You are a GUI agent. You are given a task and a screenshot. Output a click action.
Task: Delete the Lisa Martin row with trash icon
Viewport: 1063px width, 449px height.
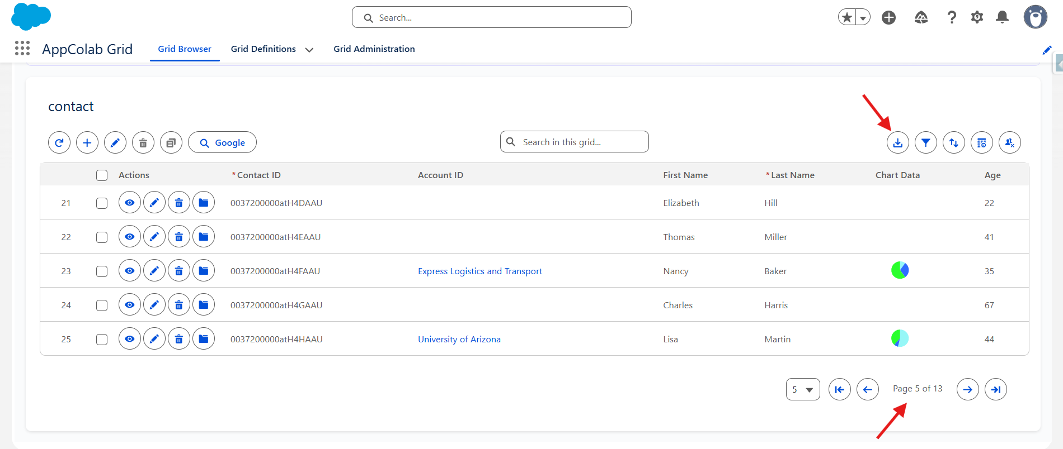pos(179,339)
